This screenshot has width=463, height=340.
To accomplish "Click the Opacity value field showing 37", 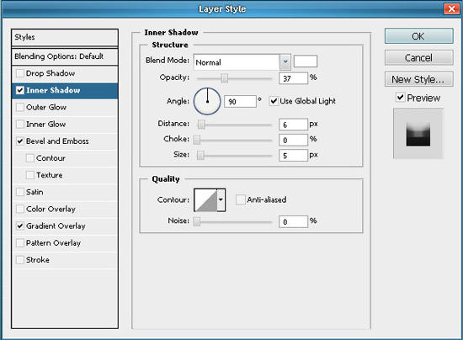I will (x=293, y=78).
